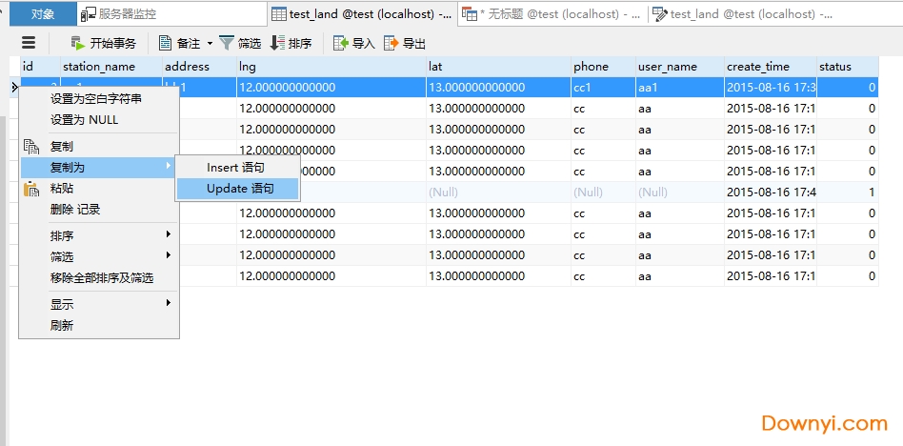Switch to the 对象 tab

click(x=43, y=14)
